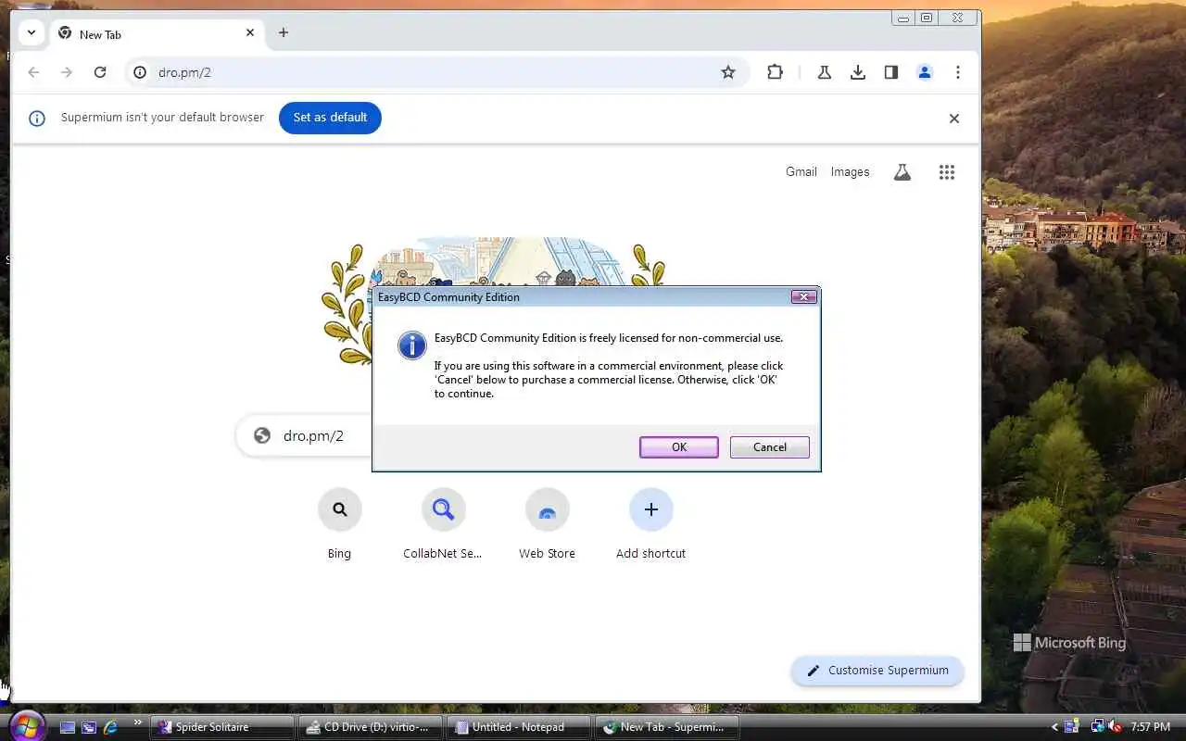Open the tab search dropdown arrow
This screenshot has width=1186, height=741.
(x=31, y=32)
